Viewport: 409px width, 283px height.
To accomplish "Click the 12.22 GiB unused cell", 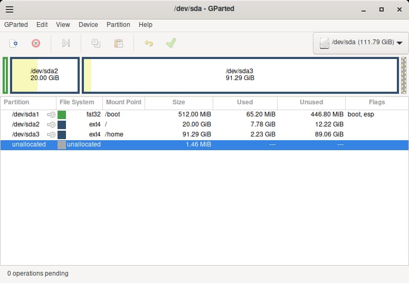I will click(x=329, y=124).
